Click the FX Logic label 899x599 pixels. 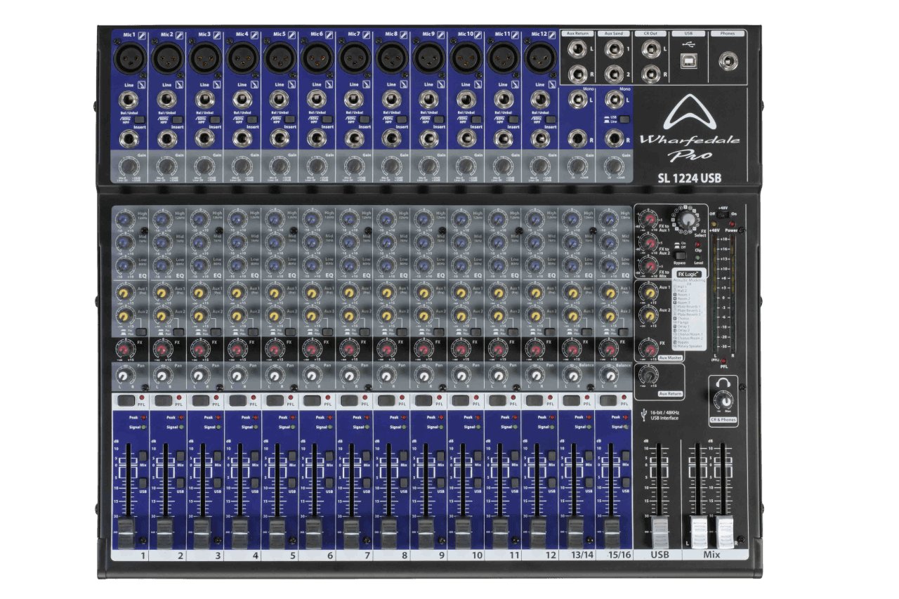(x=688, y=272)
